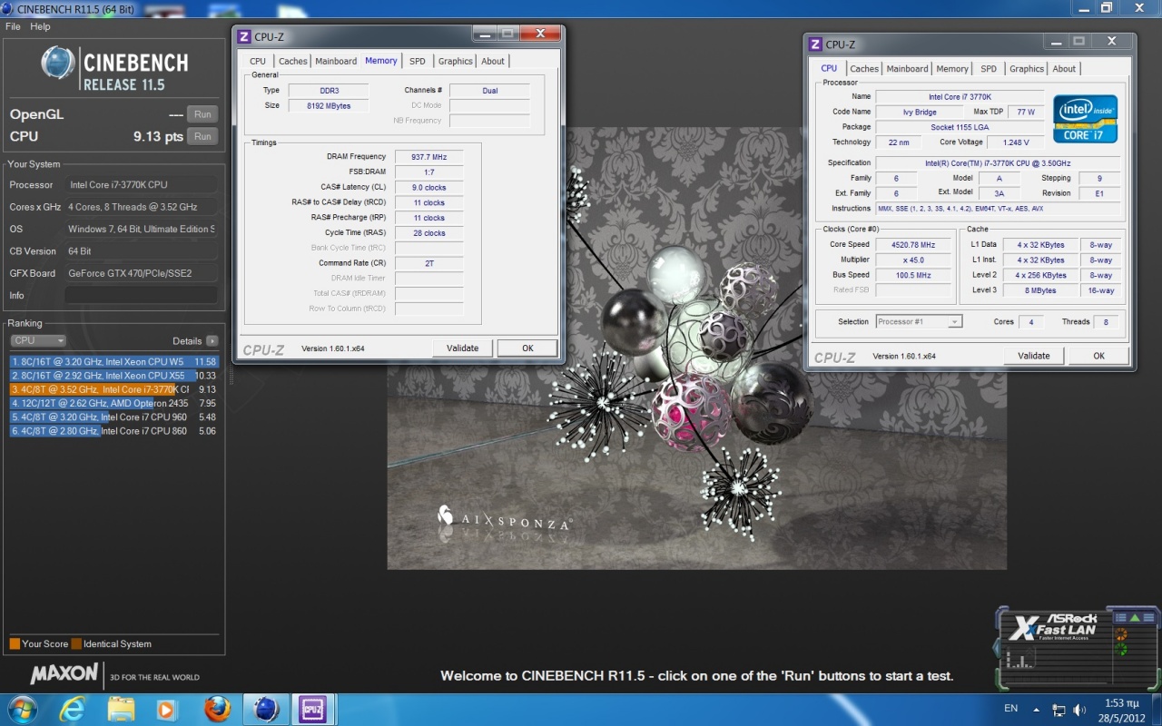Click the purple Z icon in the memory CPU-Z title bar
The width and height of the screenshot is (1162, 726).
point(244,36)
